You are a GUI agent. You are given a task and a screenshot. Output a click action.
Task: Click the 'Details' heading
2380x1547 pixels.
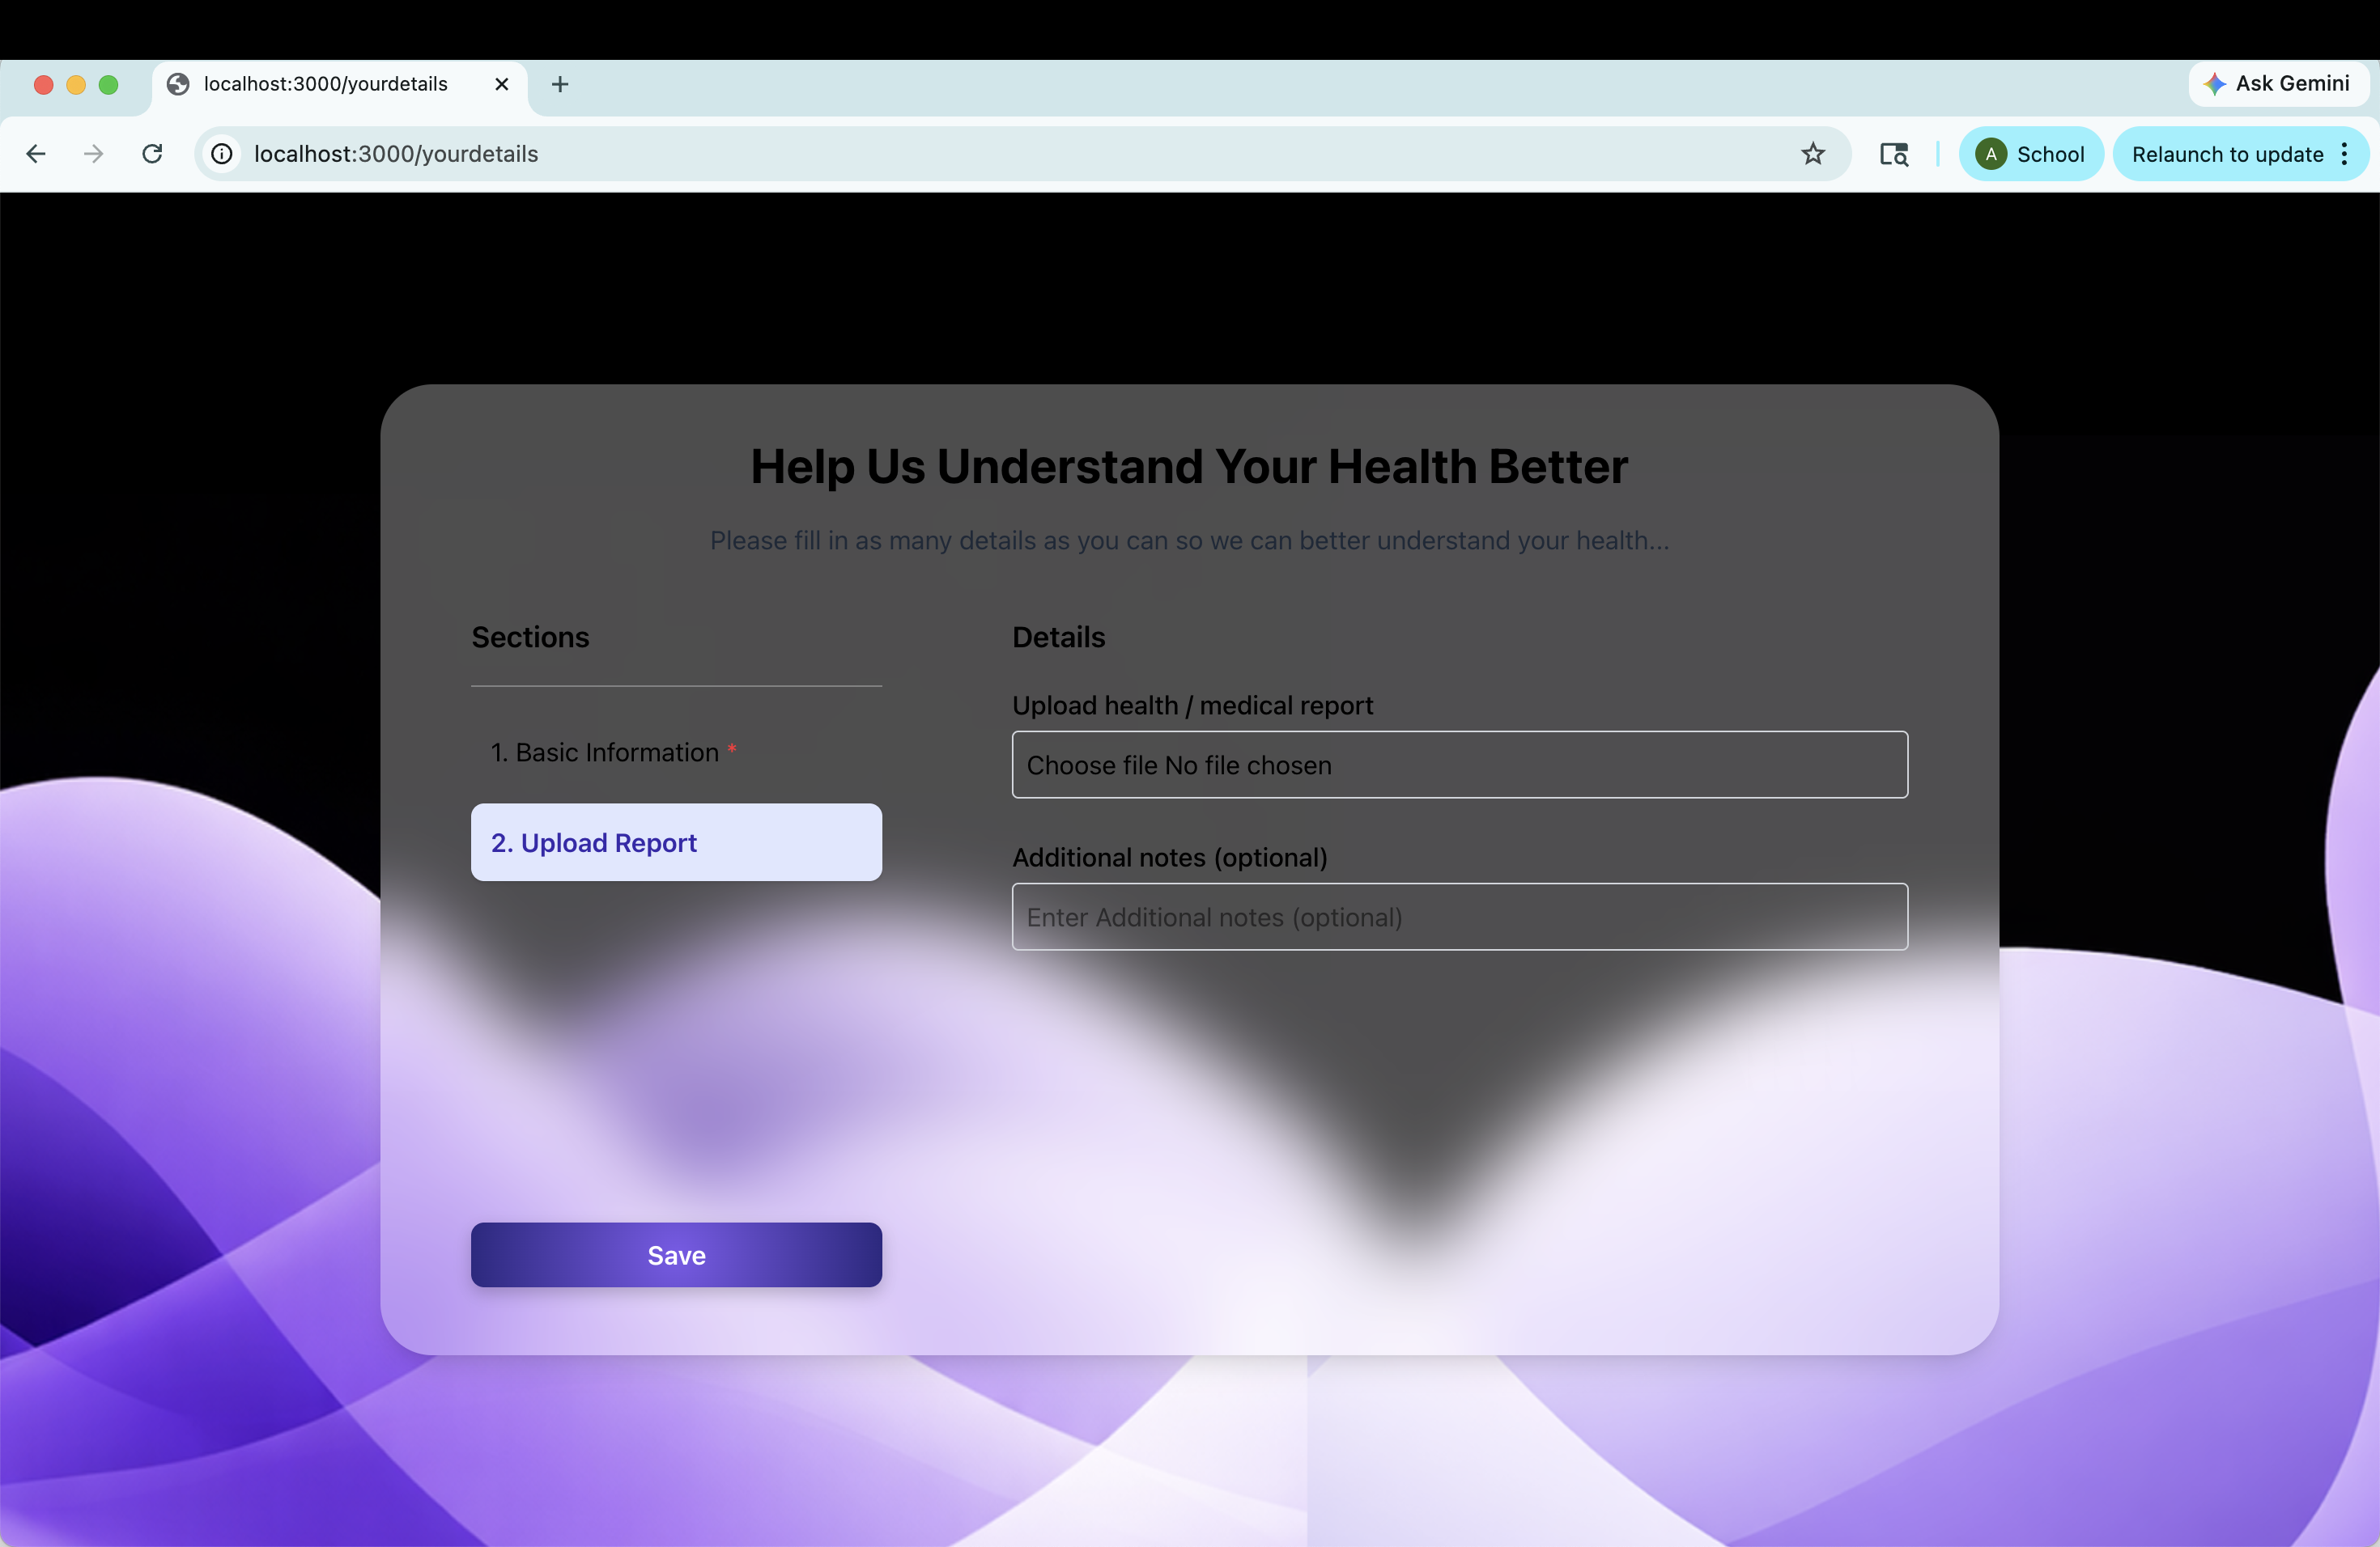point(1058,638)
